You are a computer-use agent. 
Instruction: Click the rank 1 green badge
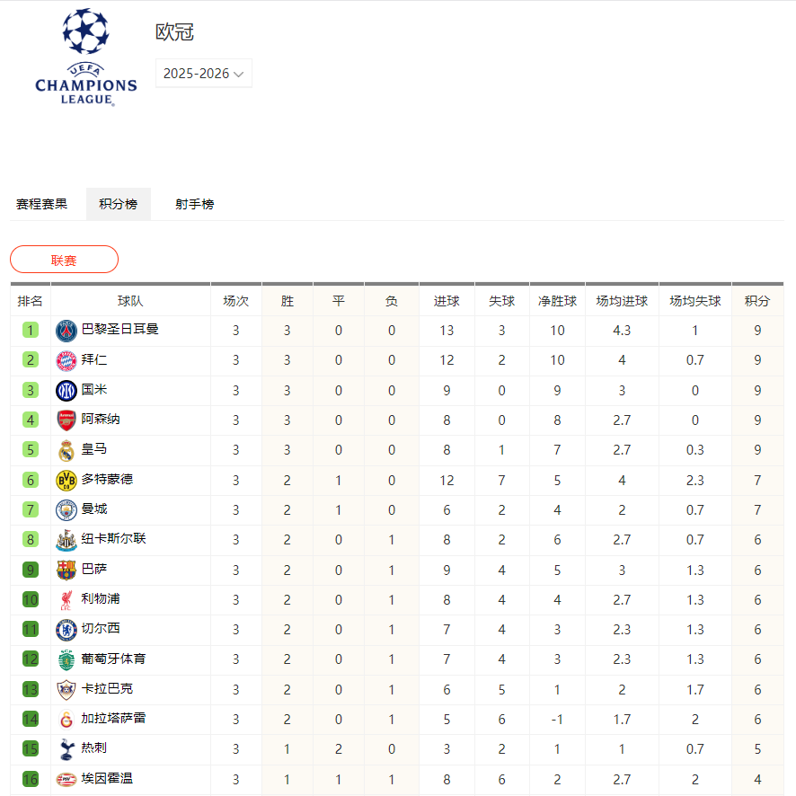tap(30, 330)
